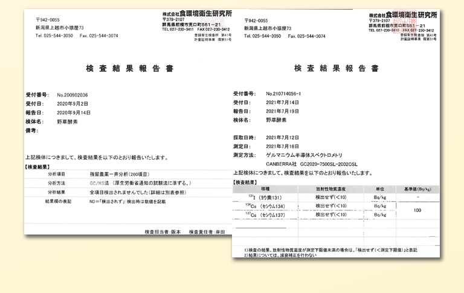Viewport: 464px width, 293px height.
Task: Click sentence 上記検体につきまして in left report
Action: [x=97, y=158]
